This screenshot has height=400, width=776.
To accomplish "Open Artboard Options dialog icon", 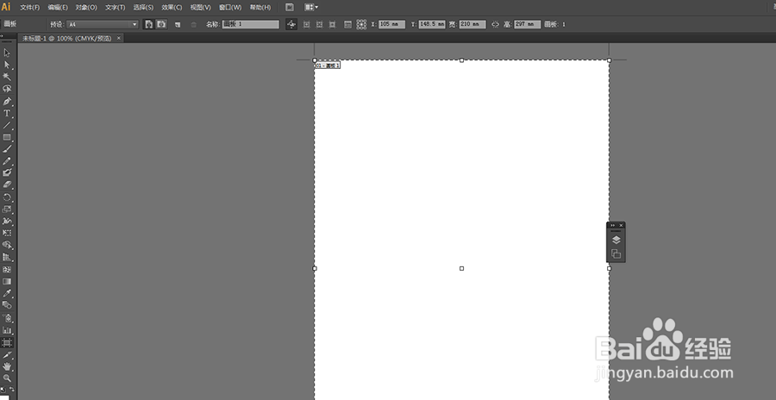I will [x=347, y=24].
